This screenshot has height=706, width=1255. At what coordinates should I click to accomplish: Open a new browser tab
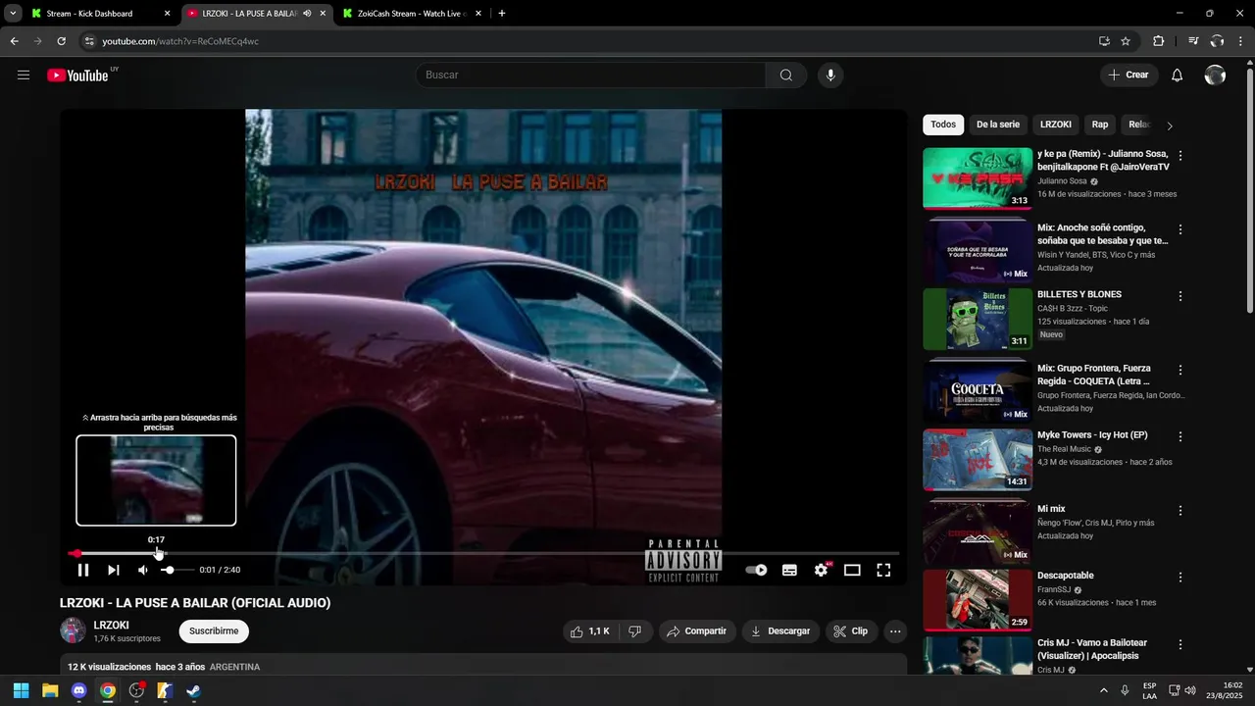click(x=502, y=14)
